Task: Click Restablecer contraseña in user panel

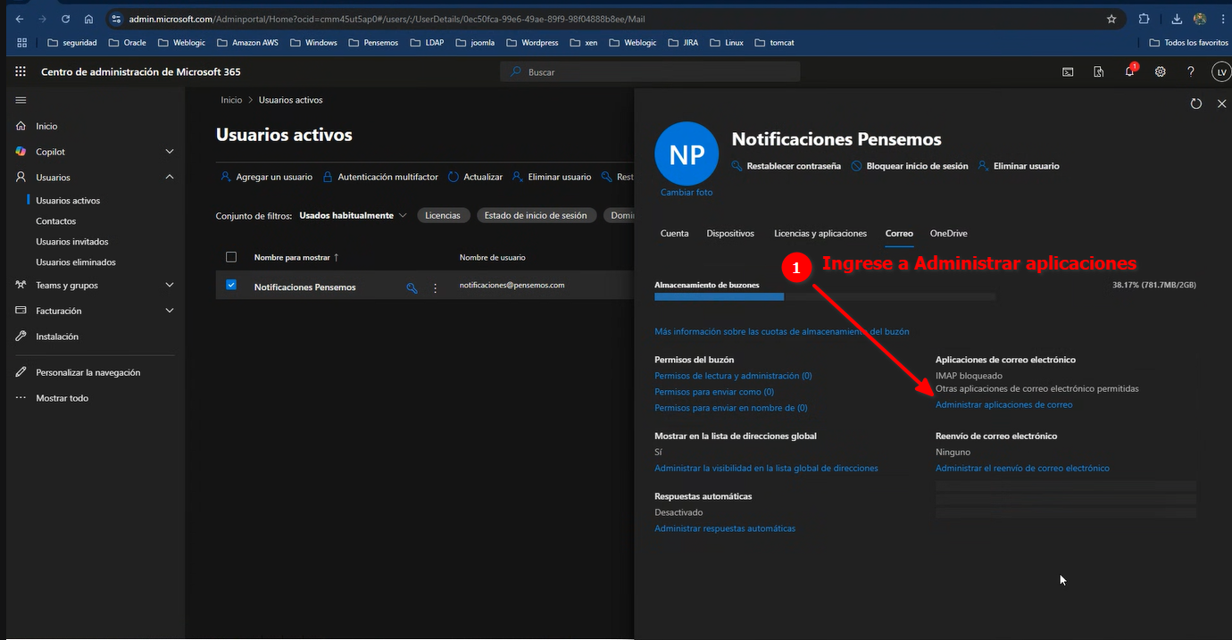Action: click(793, 166)
